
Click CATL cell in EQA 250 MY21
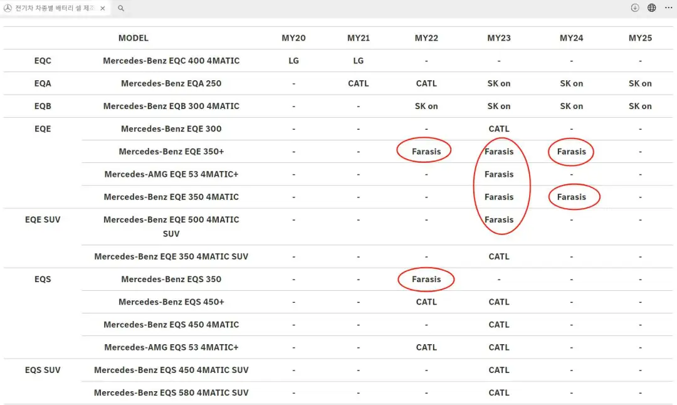359,83
